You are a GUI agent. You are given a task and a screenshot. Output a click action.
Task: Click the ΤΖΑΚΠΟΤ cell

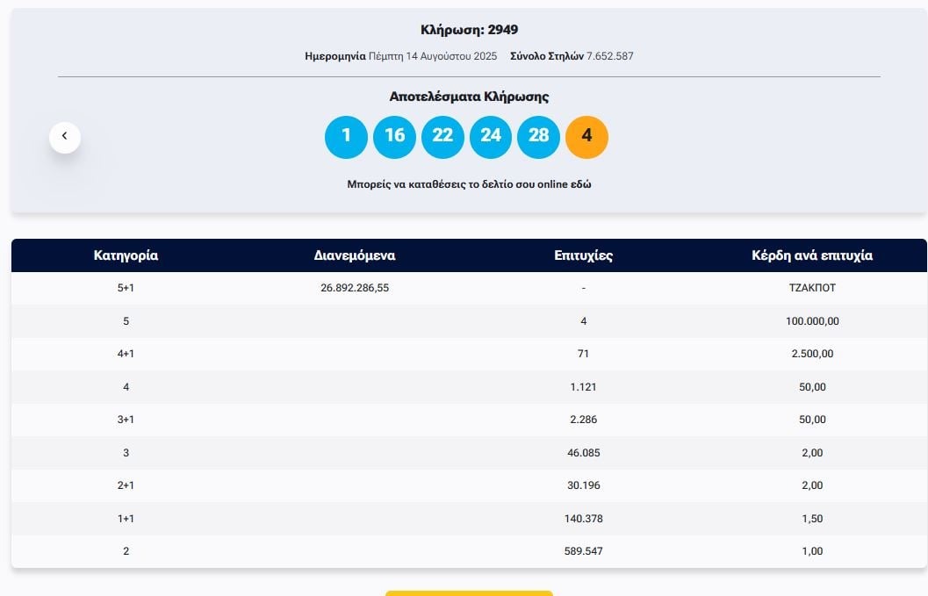(x=812, y=288)
